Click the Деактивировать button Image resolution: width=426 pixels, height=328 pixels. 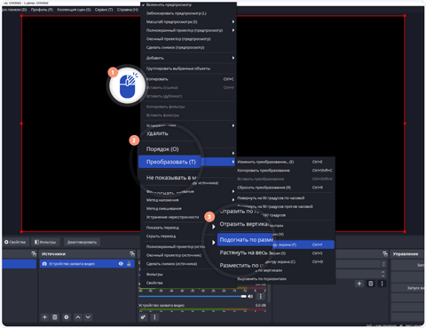[x=82, y=242]
